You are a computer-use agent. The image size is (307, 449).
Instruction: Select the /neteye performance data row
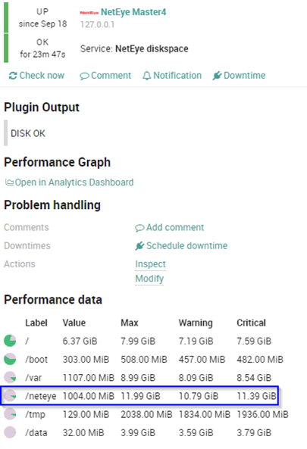(139, 396)
